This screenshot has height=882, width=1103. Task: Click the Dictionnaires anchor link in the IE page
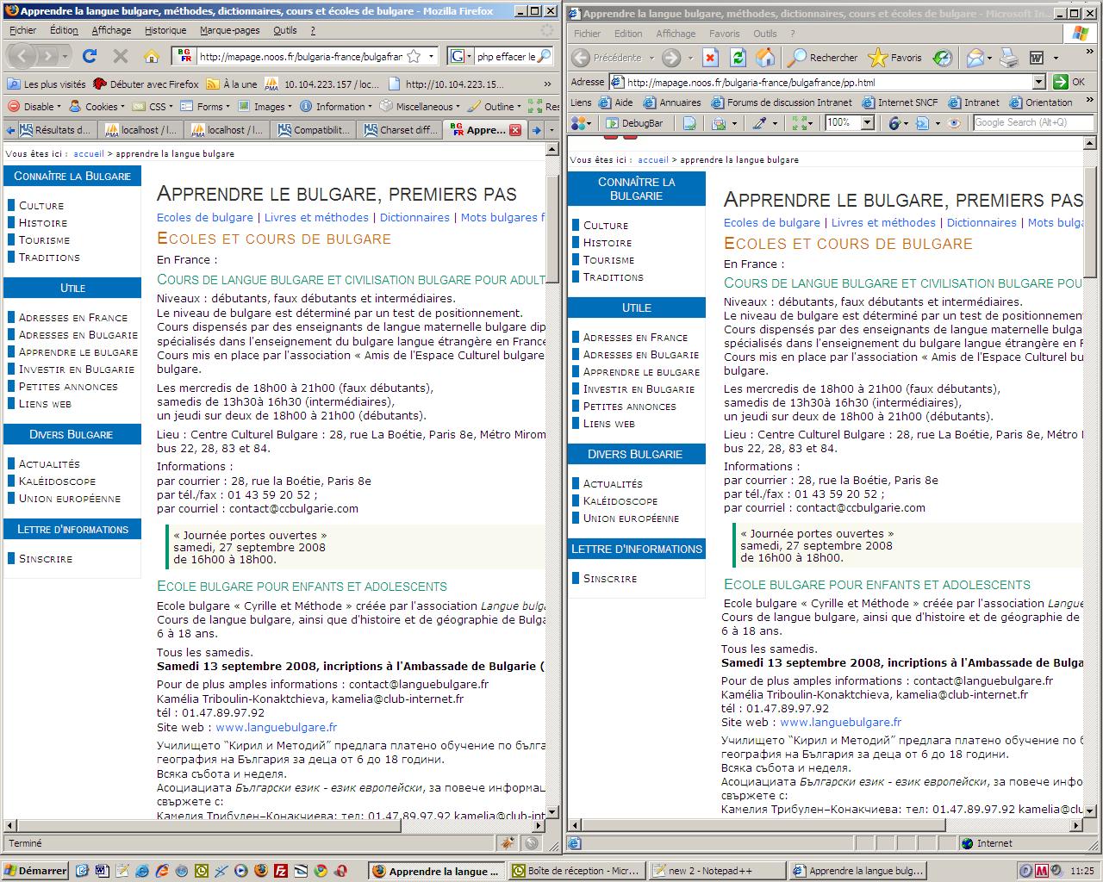pos(981,222)
